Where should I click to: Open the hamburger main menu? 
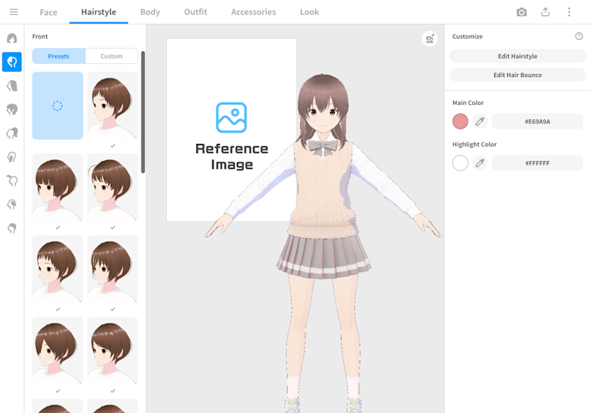click(x=14, y=12)
